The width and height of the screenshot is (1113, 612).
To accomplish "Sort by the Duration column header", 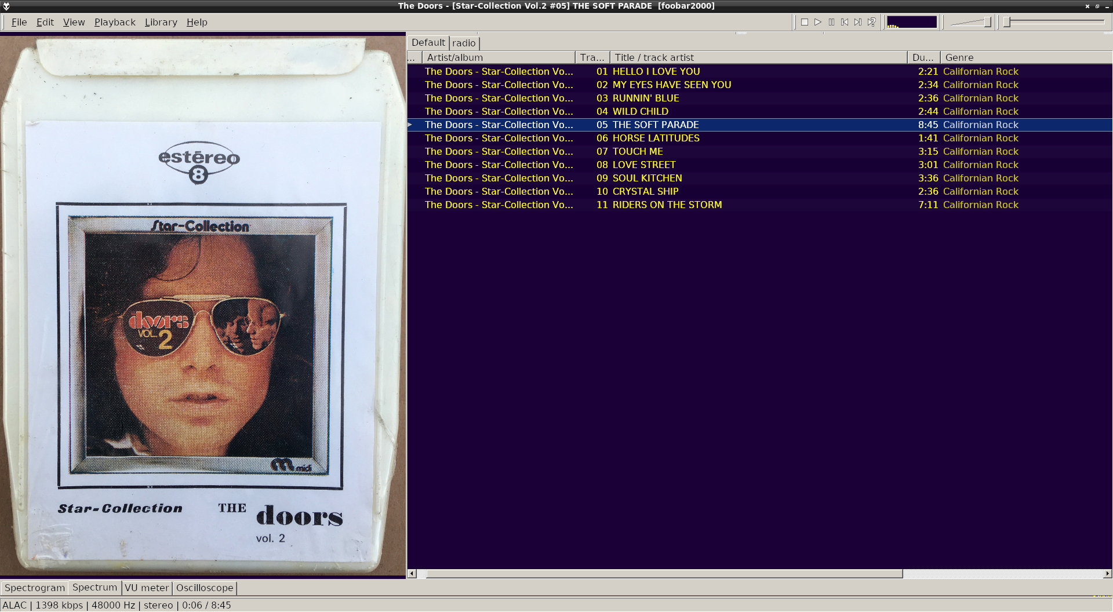I will (x=923, y=57).
